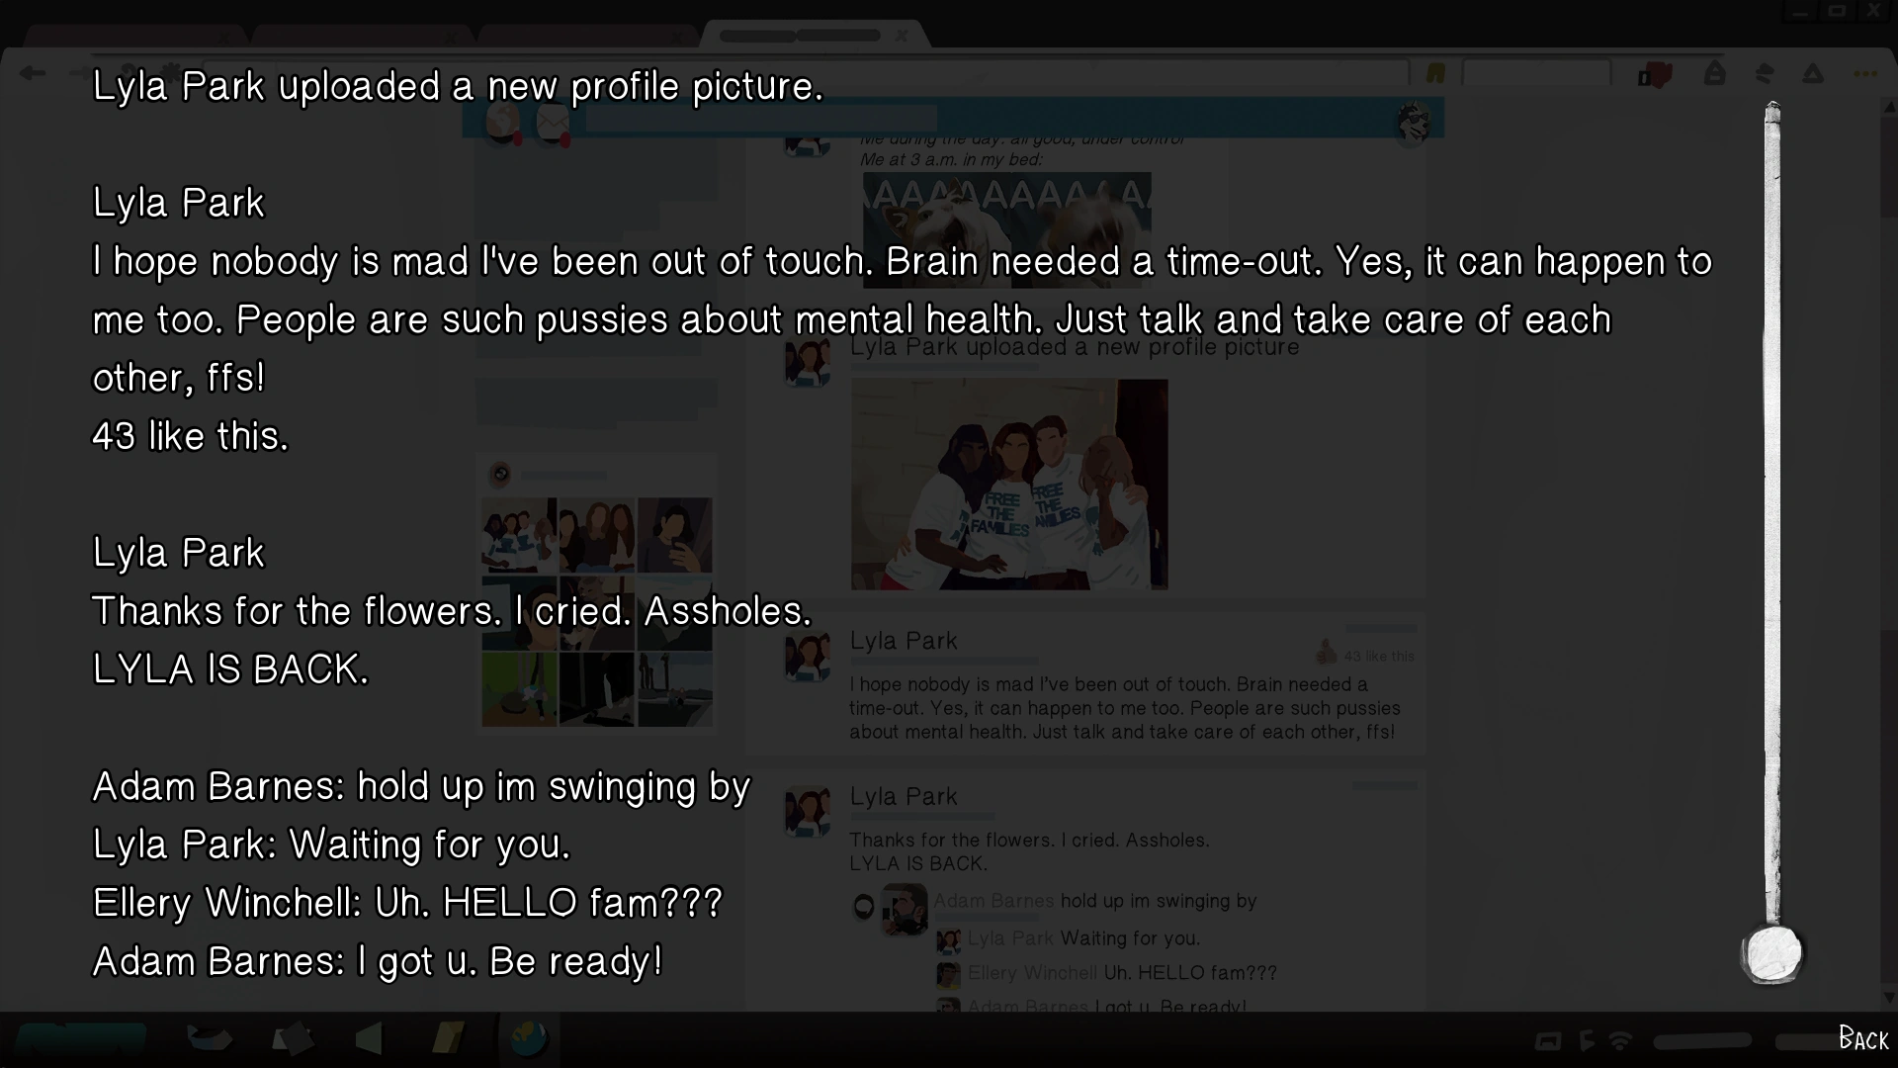Click the thumbs-up like icon on Lyla's post
Viewport: 1898px width, 1068px height.
coord(1327,653)
